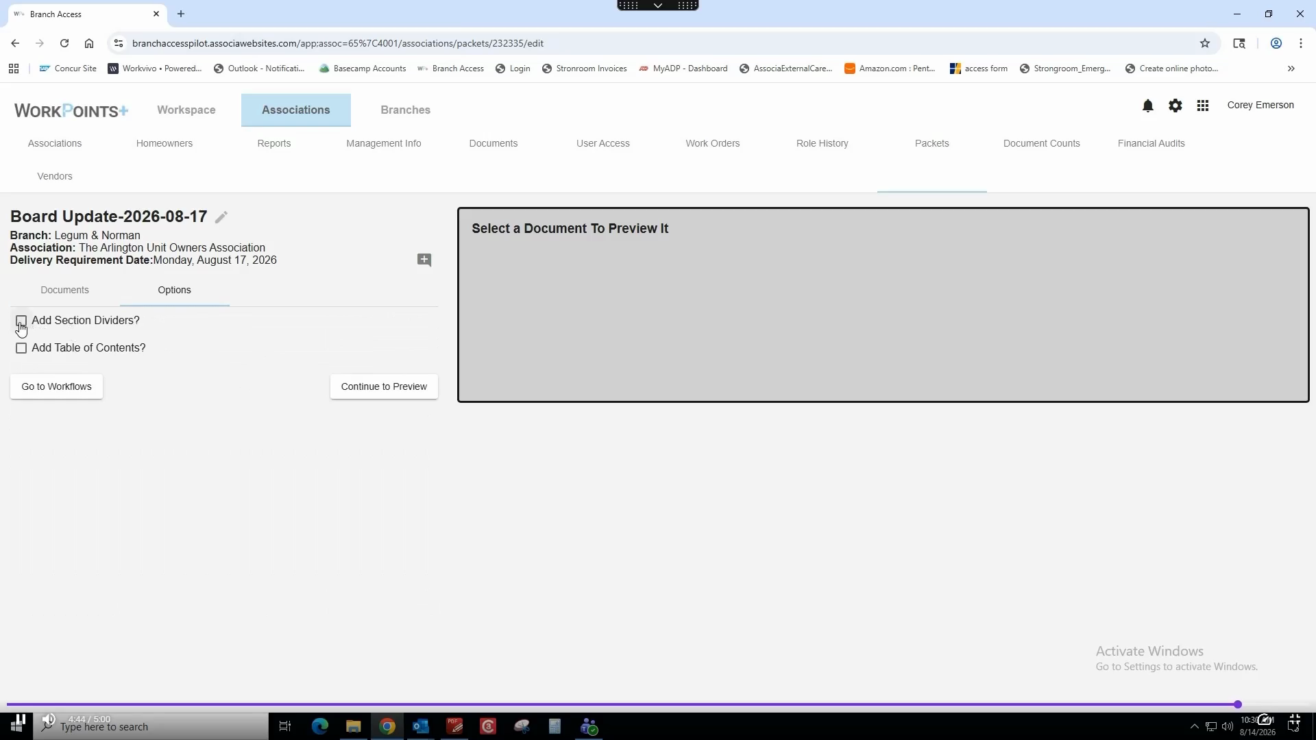Open the Packets submenu
The height and width of the screenshot is (740, 1316).
pyautogui.click(x=932, y=143)
